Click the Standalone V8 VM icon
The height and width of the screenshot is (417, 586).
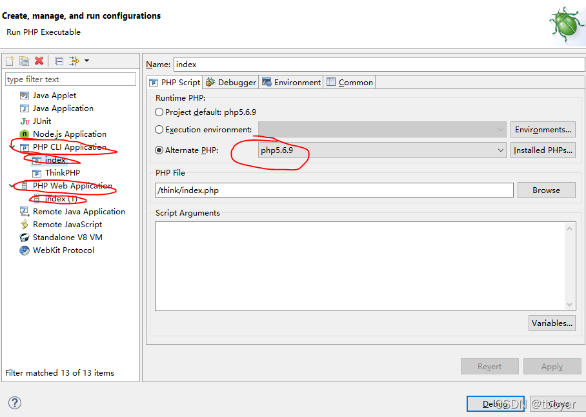[x=25, y=238]
